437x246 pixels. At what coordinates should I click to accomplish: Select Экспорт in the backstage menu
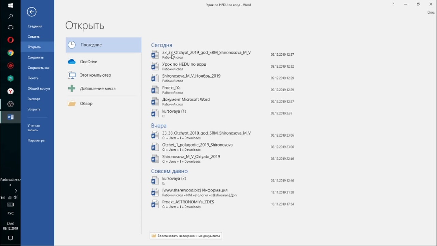pos(37,99)
